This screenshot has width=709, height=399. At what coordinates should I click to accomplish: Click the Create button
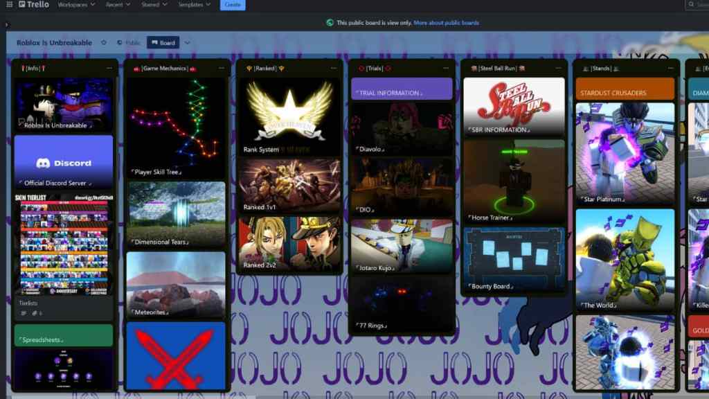[233, 5]
